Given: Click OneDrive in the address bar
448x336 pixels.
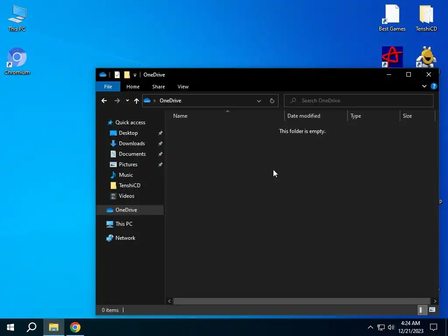Looking at the screenshot, I should 170,101.
